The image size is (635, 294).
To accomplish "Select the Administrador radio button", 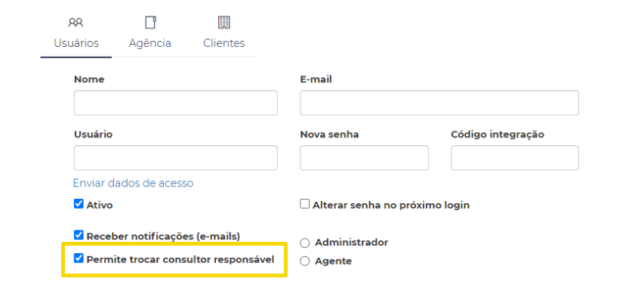I will point(304,243).
